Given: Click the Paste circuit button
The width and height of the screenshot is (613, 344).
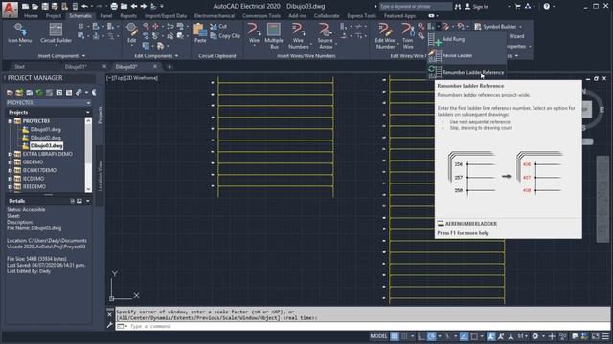Looking at the screenshot, I should (x=200, y=33).
